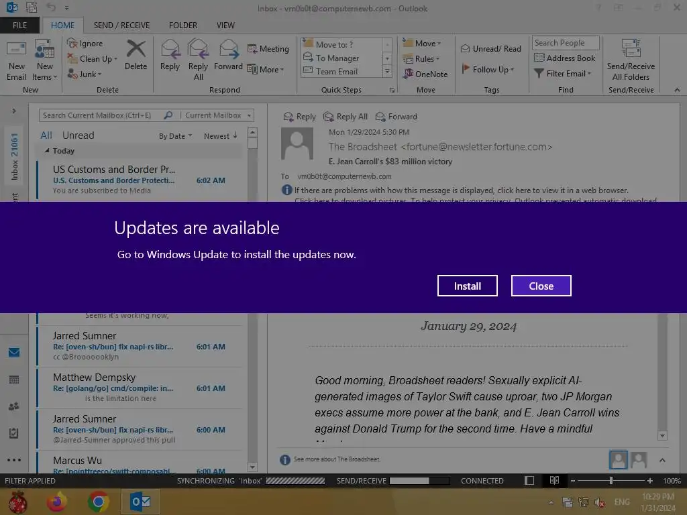Open the Tasks navigation icon
Screen dimensions: 687x515
click(14, 433)
